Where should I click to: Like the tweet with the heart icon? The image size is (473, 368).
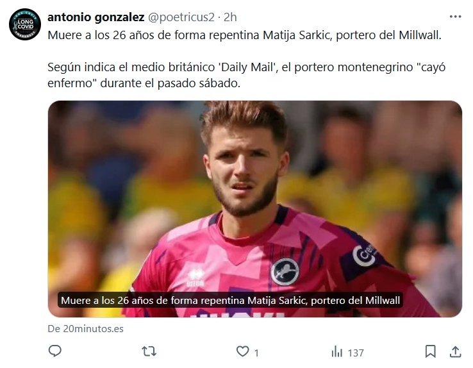[242, 352]
